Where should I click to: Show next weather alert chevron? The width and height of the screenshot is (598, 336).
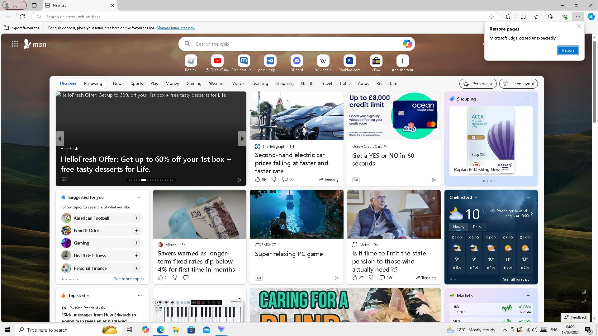click(x=532, y=213)
